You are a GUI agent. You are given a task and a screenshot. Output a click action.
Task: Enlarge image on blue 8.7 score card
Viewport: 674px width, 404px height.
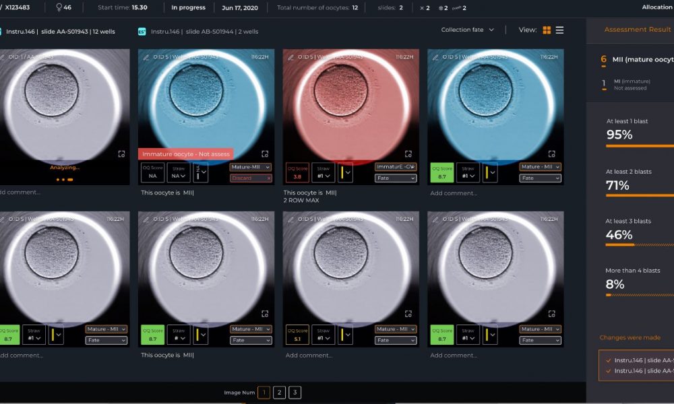click(x=551, y=154)
